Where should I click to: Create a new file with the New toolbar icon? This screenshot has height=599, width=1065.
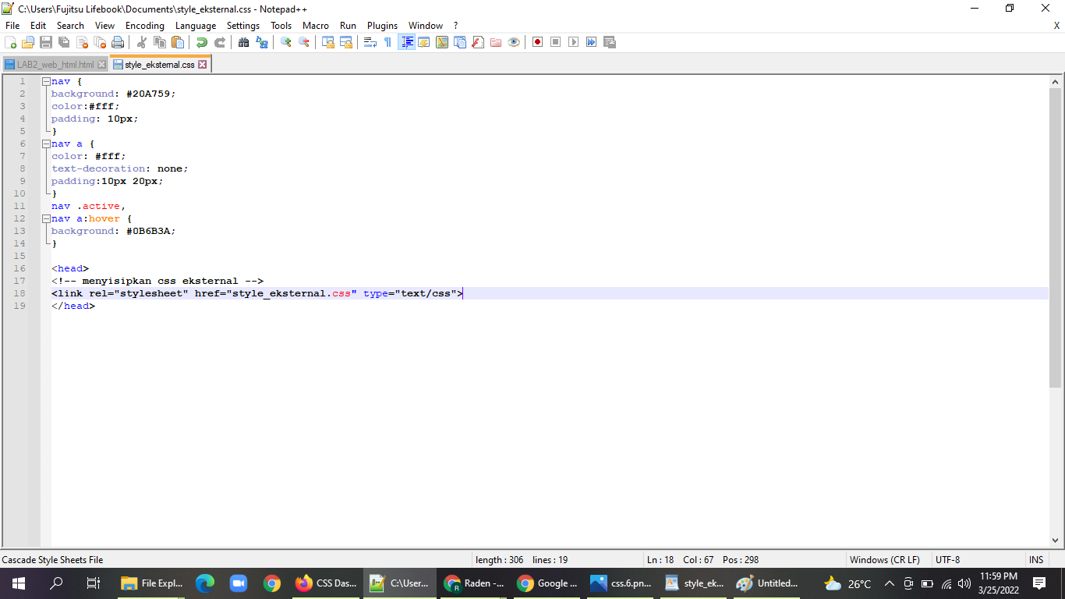(x=11, y=42)
